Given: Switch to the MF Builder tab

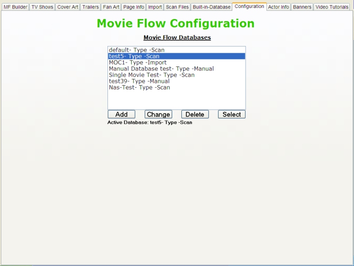Looking at the screenshot, I should coord(14,7).
